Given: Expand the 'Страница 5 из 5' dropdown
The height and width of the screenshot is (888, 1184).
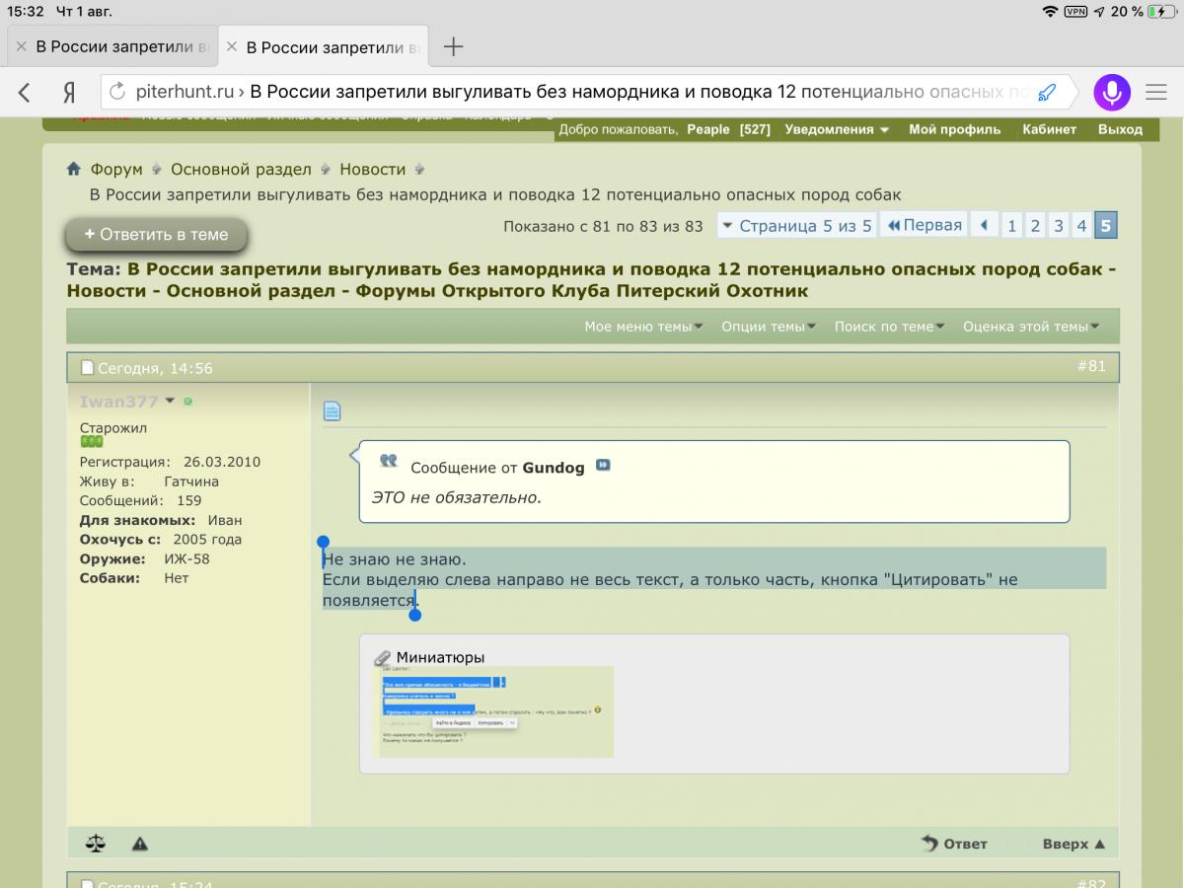Looking at the screenshot, I should coord(796,226).
